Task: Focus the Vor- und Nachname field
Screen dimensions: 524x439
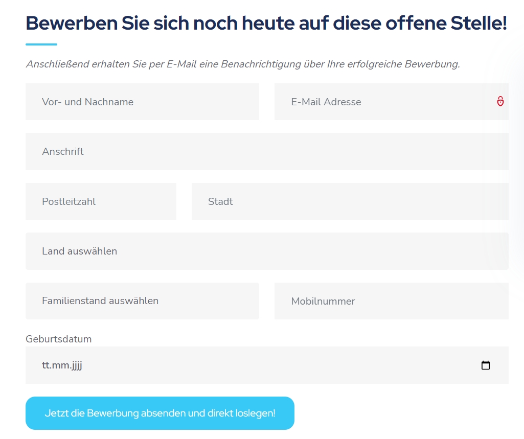Action: point(142,102)
